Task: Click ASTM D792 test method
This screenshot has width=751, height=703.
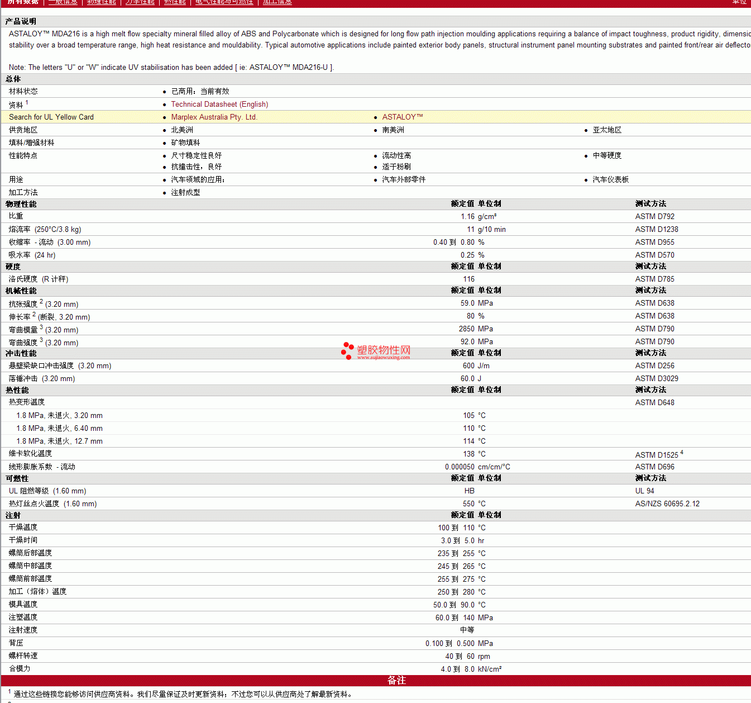Action: 654,217
